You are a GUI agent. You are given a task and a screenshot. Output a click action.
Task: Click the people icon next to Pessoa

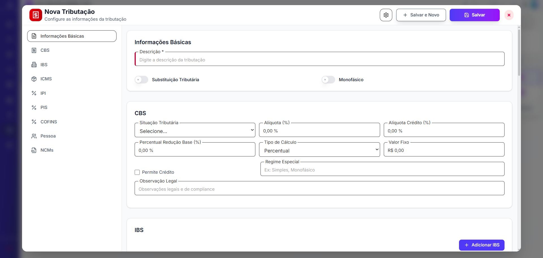[x=34, y=136]
